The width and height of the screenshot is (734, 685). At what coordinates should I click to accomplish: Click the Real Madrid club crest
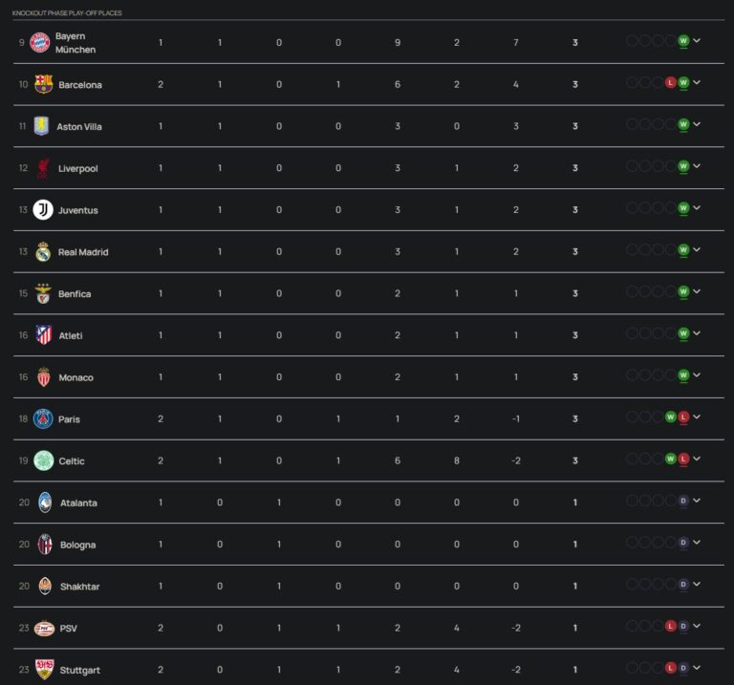click(43, 252)
